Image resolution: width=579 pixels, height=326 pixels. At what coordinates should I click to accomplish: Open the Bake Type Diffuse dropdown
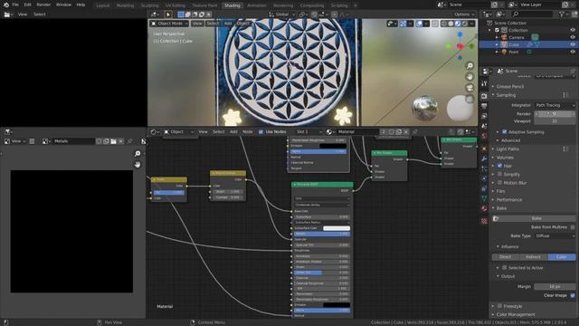click(555, 235)
